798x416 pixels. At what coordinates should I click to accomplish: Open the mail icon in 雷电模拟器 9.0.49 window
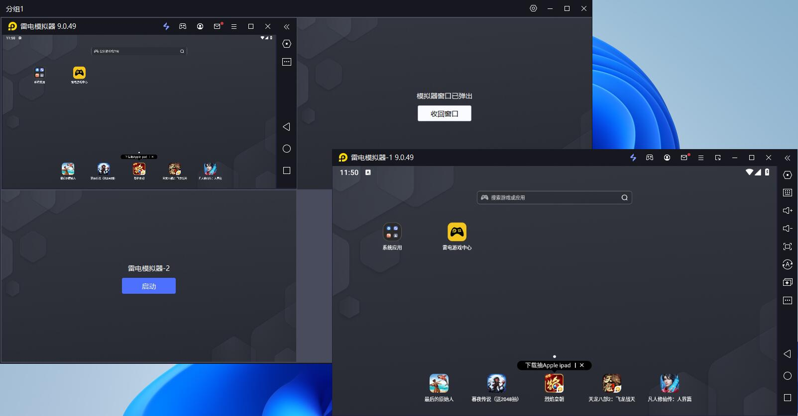point(217,26)
